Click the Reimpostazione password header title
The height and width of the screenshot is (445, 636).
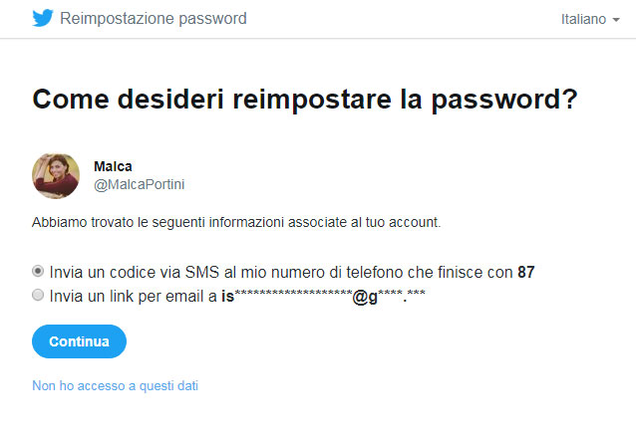[x=154, y=19]
